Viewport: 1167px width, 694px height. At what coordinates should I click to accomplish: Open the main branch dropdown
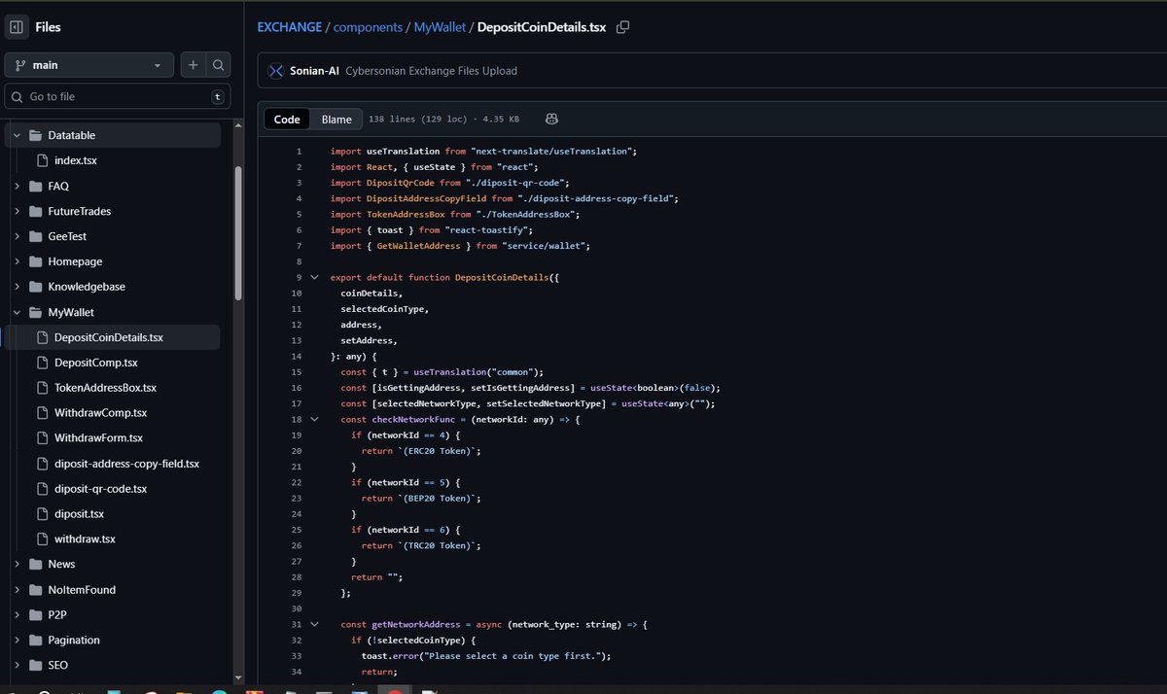pyautogui.click(x=89, y=65)
